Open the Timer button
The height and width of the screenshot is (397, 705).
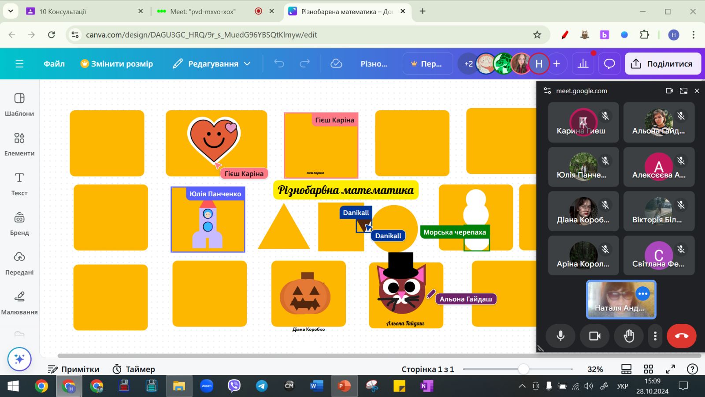134,369
